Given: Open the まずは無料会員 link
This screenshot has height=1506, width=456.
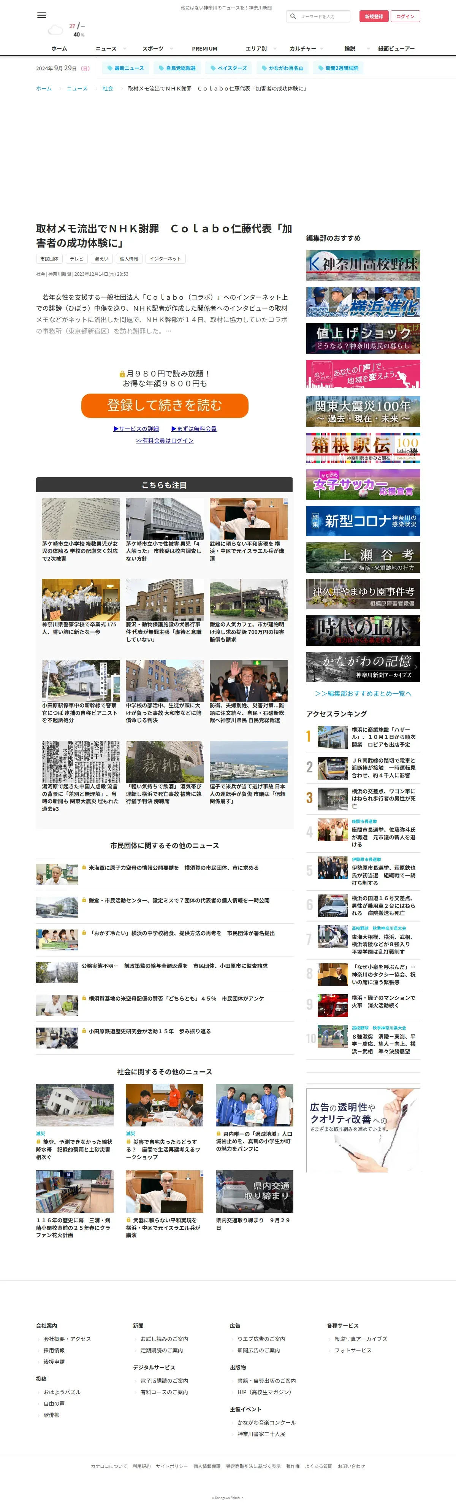Looking at the screenshot, I should [194, 429].
